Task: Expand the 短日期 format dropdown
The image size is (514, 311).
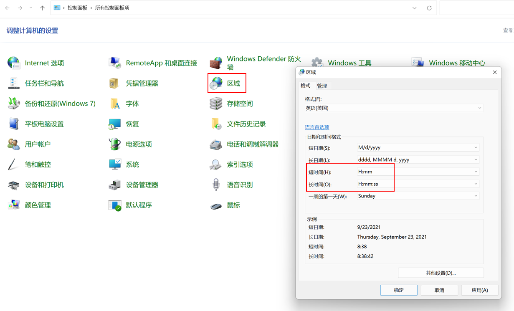Action: [x=476, y=147]
